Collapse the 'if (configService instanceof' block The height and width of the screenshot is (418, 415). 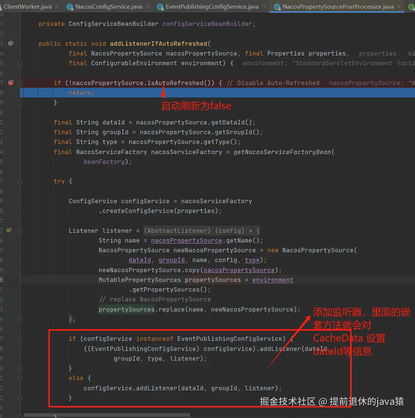(20, 339)
